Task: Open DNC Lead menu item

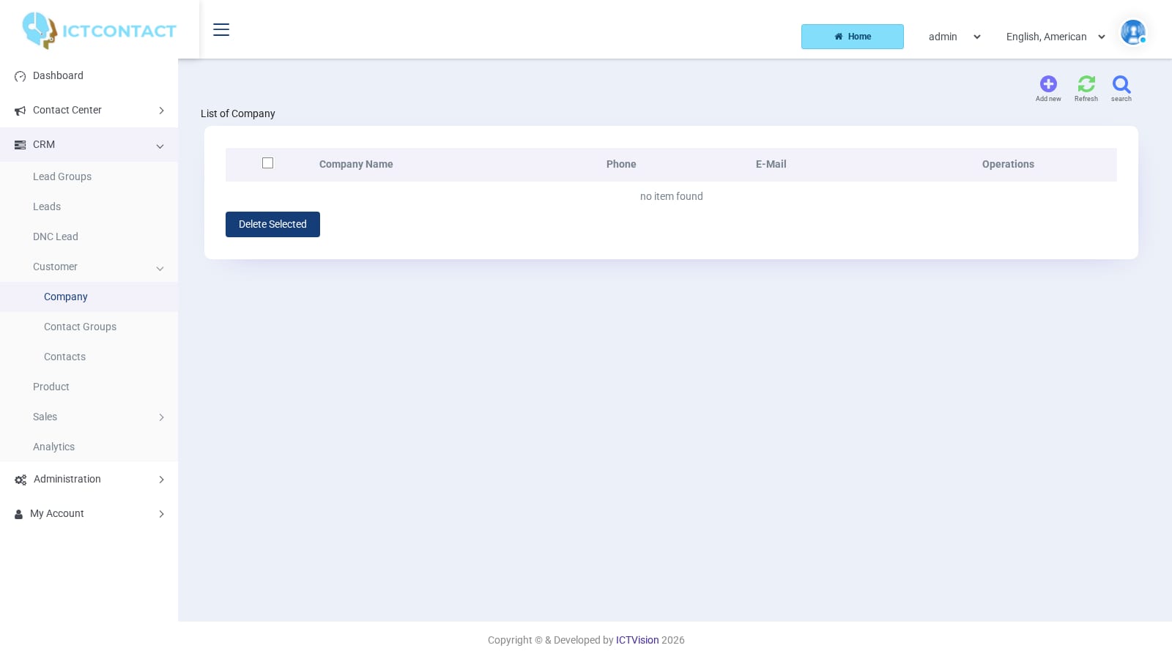Action: pyautogui.click(x=56, y=237)
